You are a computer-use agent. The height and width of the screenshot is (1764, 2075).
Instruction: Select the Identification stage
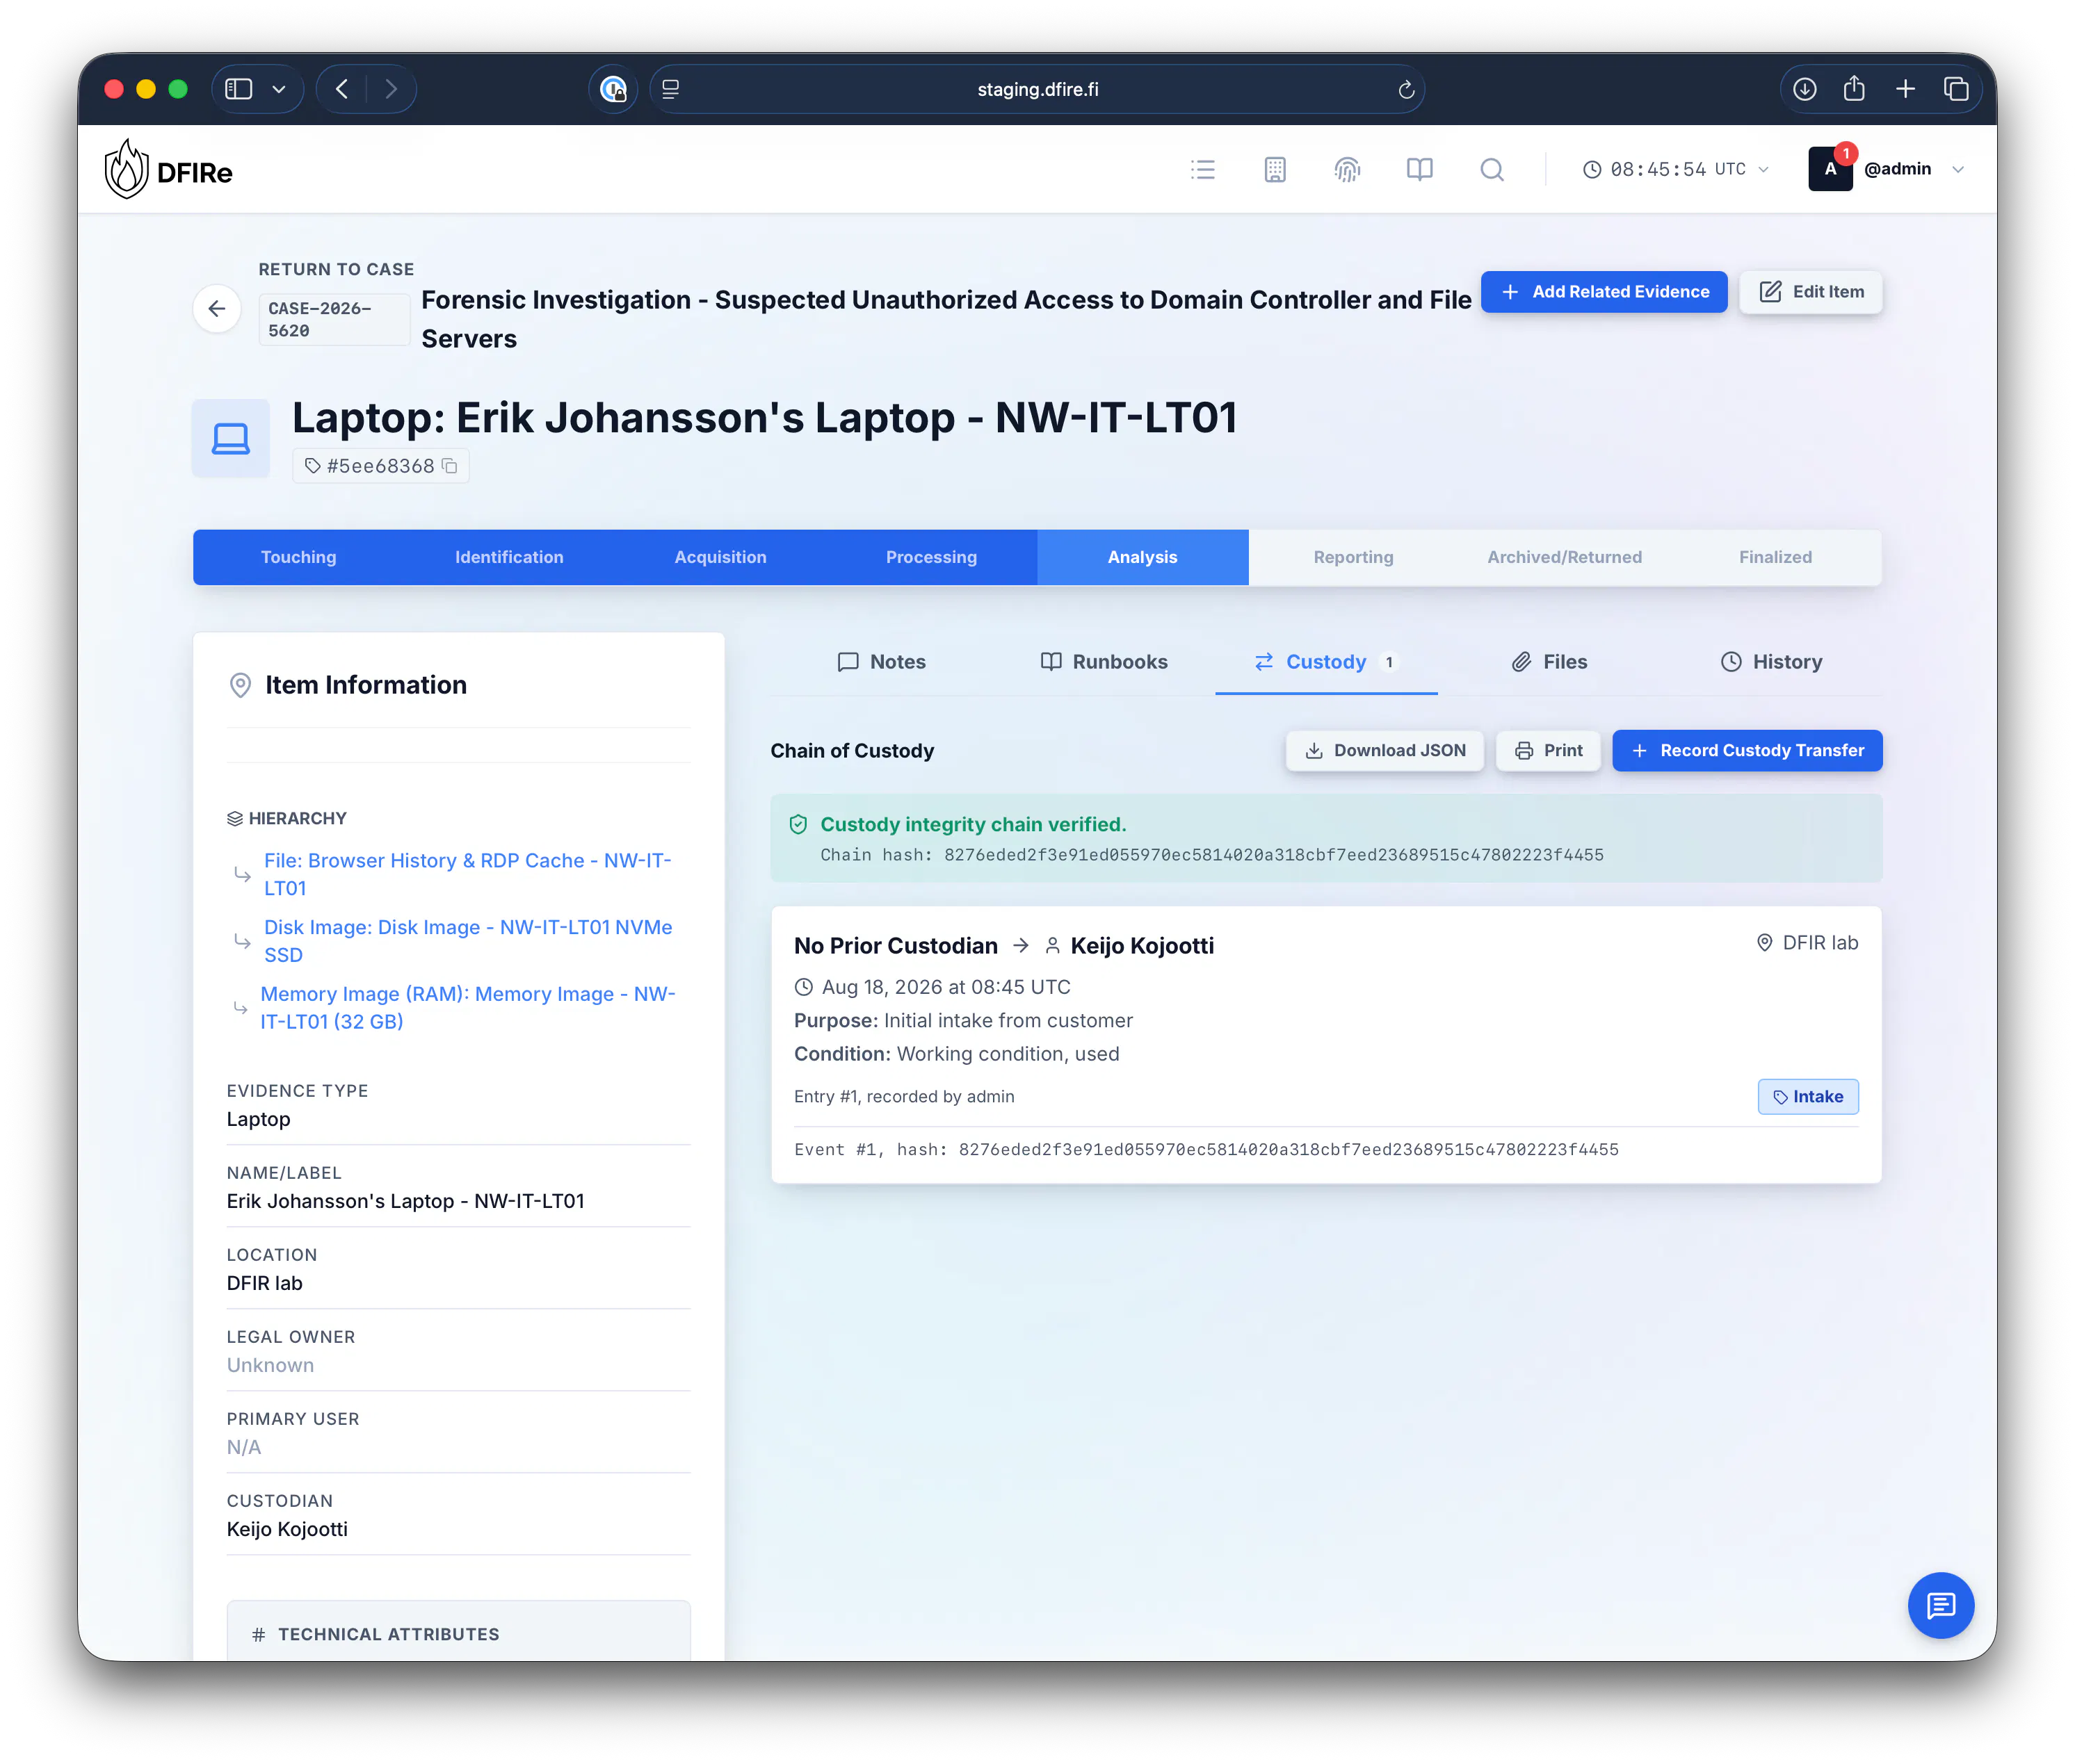[x=509, y=557]
